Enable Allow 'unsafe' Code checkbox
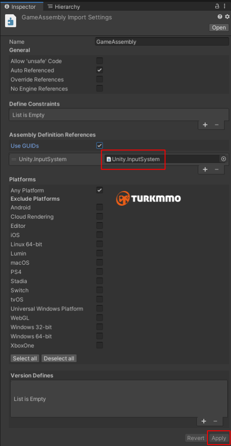231x446 pixels. tap(99, 61)
